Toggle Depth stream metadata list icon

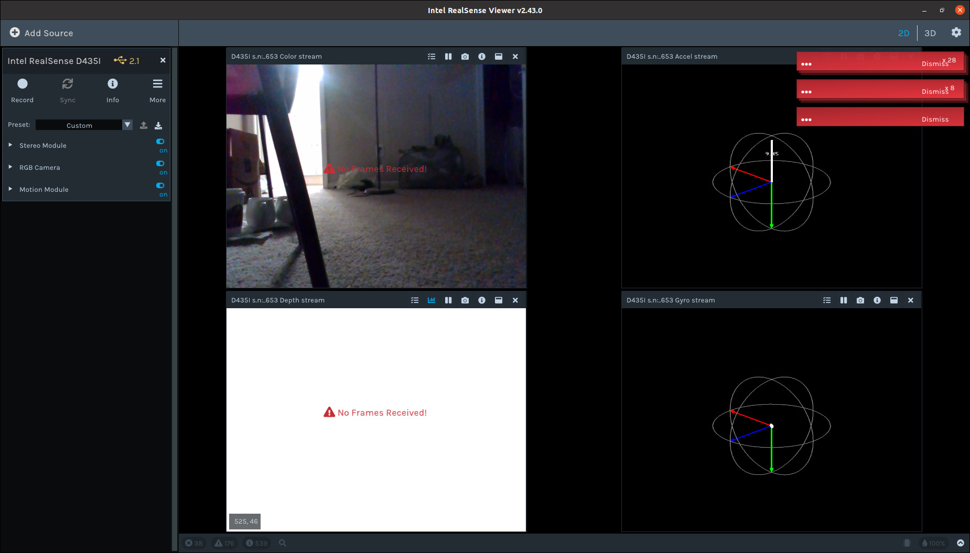pos(415,300)
